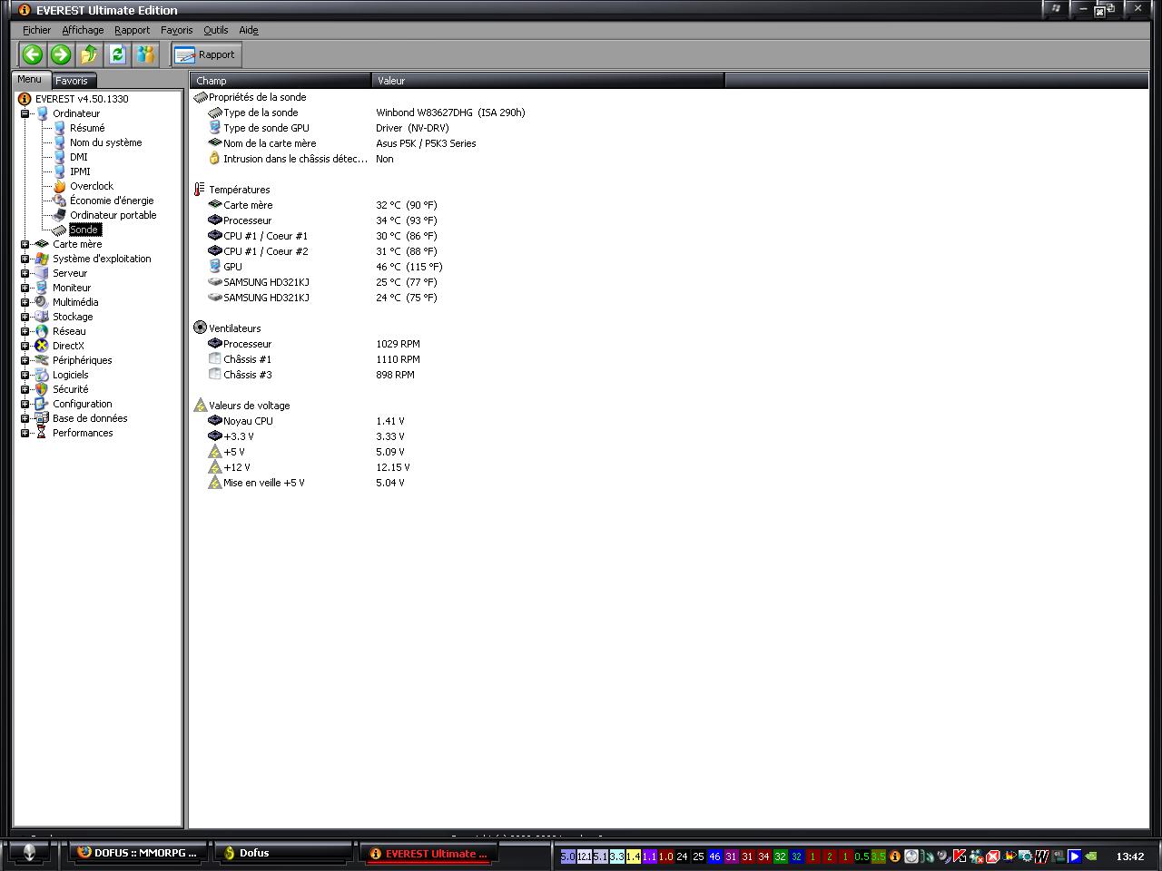Screen dimensions: 1162x871
Task: Select Nom du système in the tree
Action: coord(106,142)
